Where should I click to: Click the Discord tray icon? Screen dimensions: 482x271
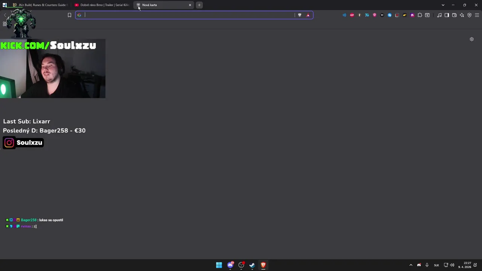pyautogui.click(x=419, y=265)
